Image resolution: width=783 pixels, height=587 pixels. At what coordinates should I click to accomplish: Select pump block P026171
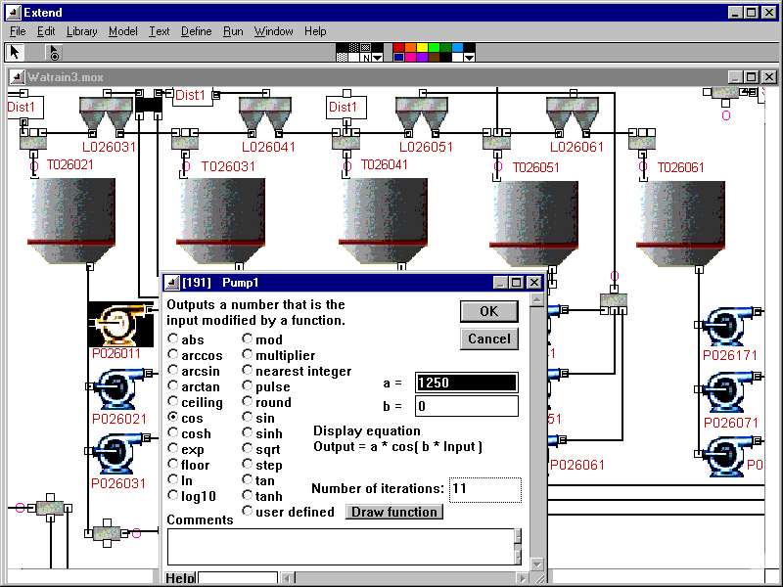tap(730, 327)
